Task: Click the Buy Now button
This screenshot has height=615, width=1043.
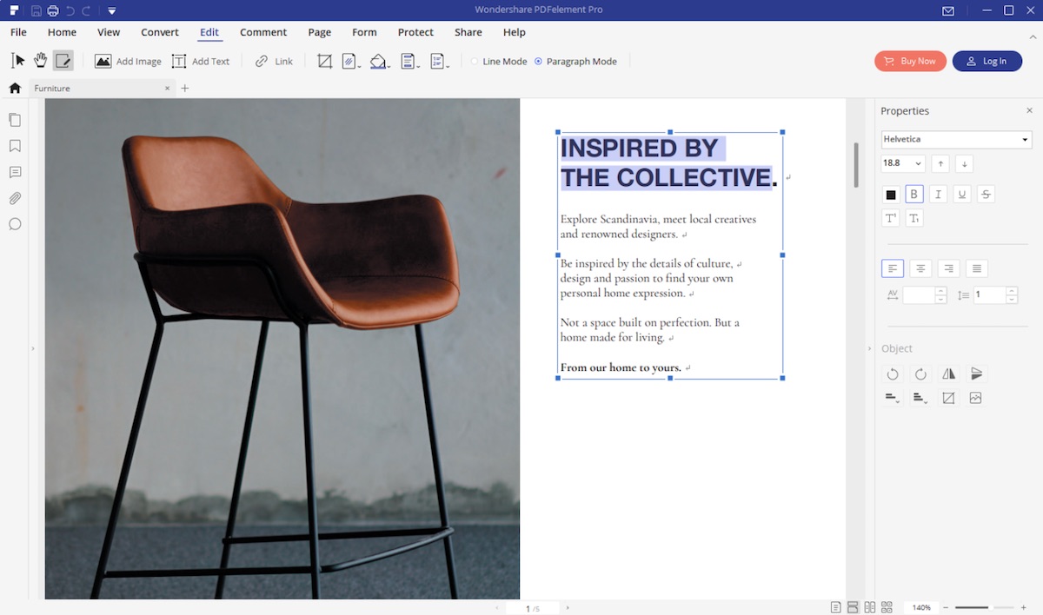Action: pos(910,61)
